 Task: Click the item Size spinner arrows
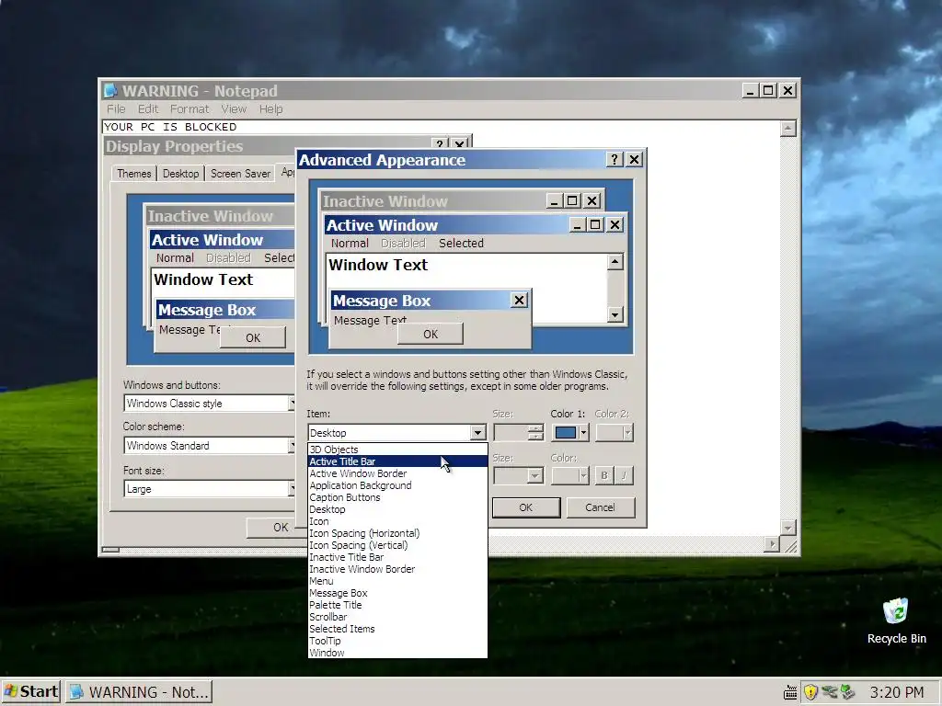point(536,433)
